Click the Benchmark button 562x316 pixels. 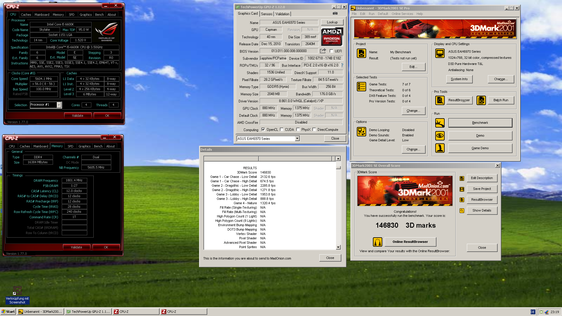pos(480,123)
